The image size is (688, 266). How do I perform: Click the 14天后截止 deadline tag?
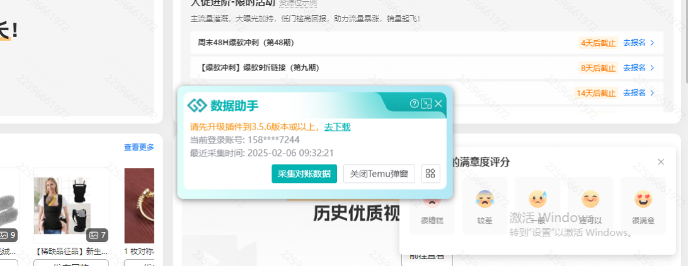pyautogui.click(x=596, y=92)
